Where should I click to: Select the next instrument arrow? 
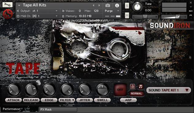point(99,5)
